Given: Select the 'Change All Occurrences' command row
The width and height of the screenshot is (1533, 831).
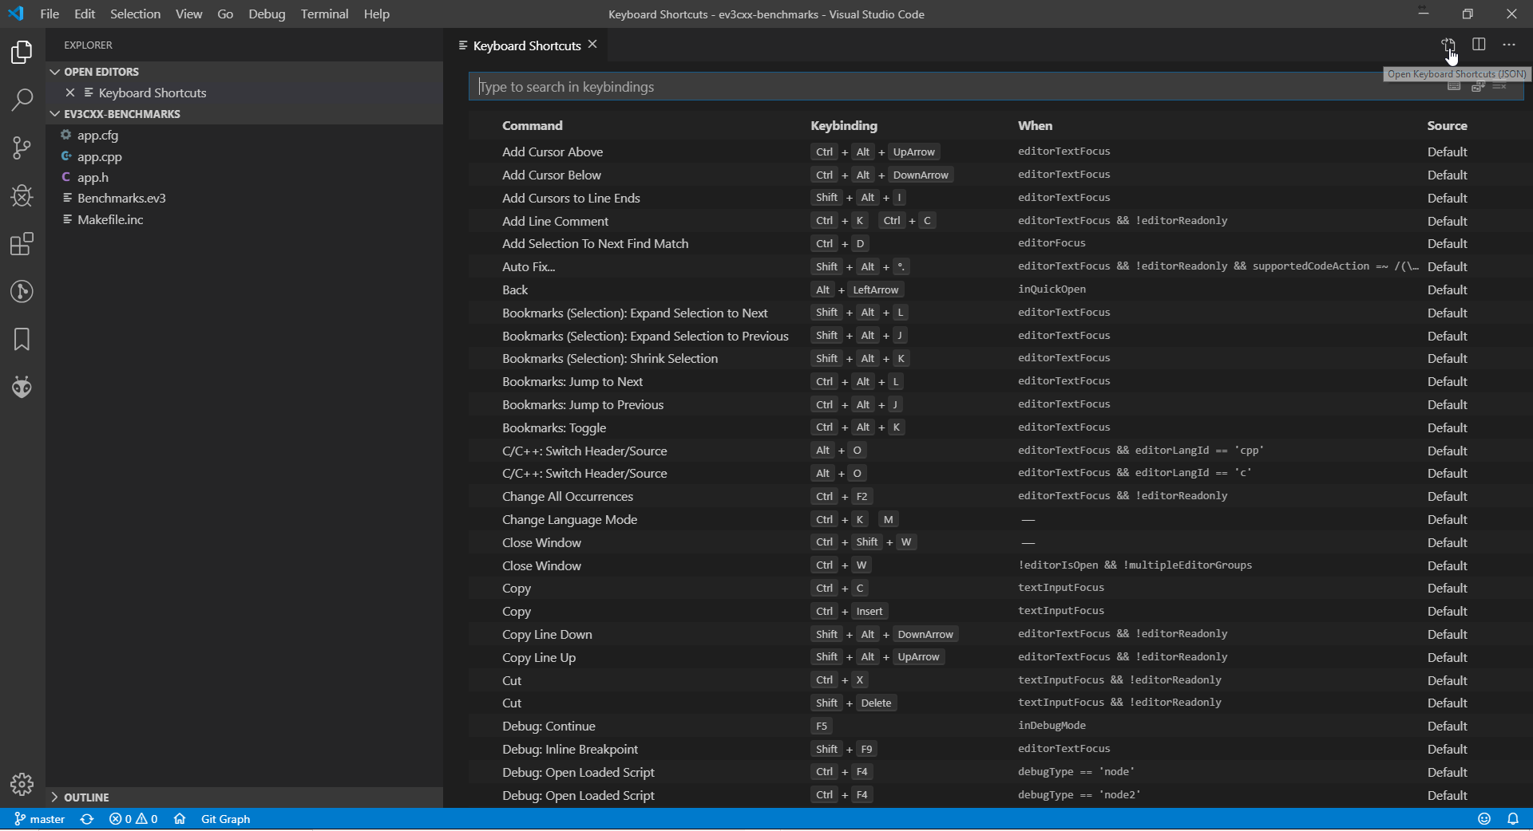Looking at the screenshot, I should click(x=996, y=496).
